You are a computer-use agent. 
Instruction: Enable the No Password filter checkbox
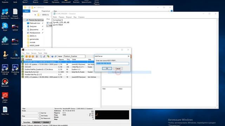click(x=40, y=118)
